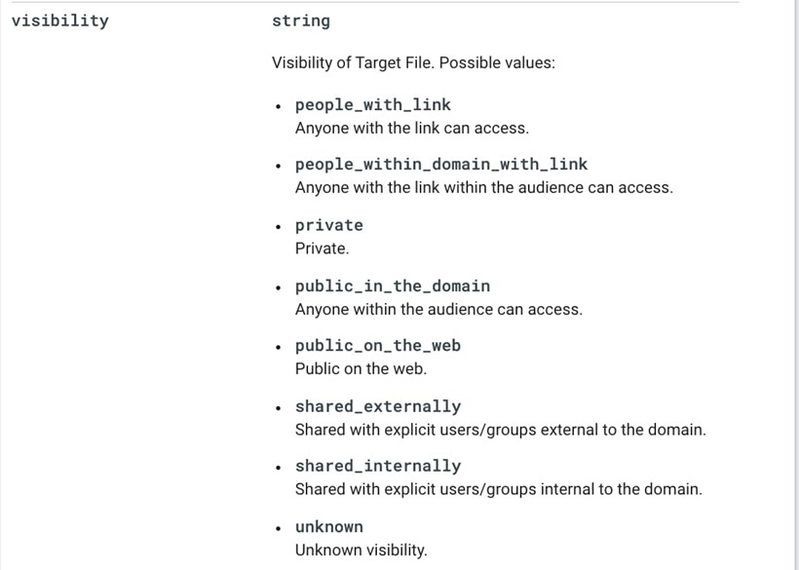Click the 'Private.' description text
Screen dimensions: 799x570
click(x=322, y=248)
